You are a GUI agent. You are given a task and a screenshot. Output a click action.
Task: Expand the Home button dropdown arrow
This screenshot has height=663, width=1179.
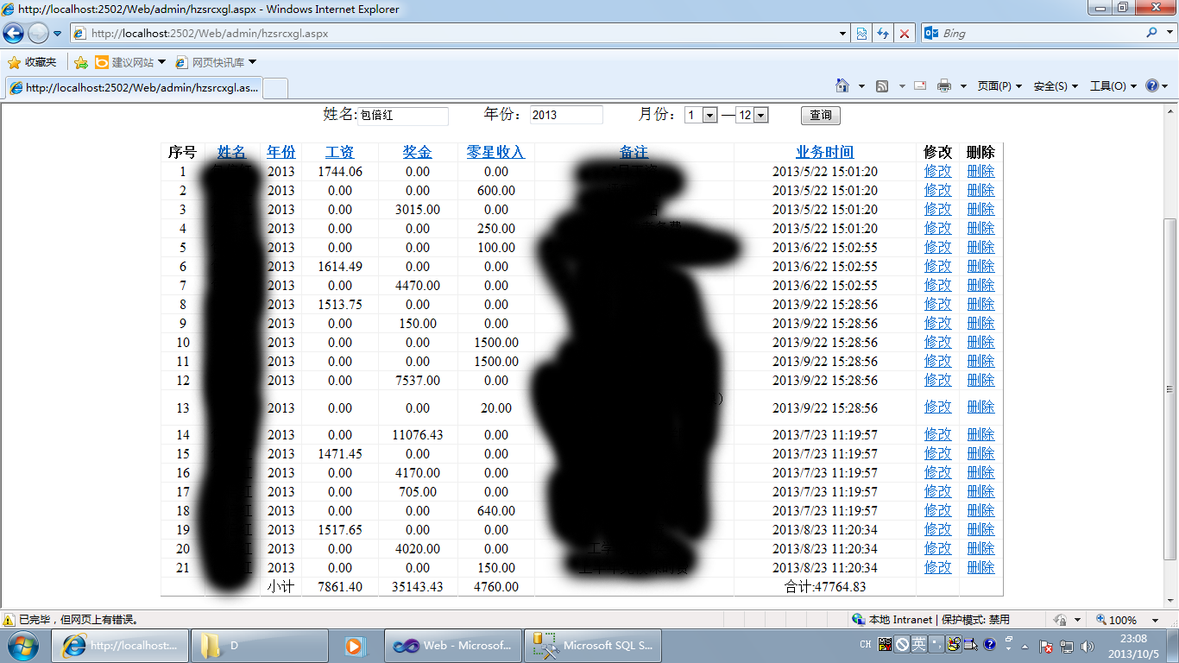point(861,86)
